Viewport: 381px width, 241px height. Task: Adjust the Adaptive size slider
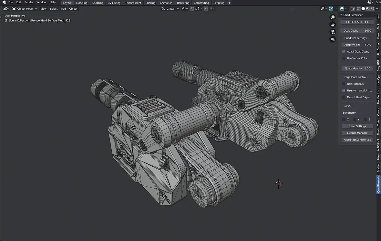click(x=357, y=45)
